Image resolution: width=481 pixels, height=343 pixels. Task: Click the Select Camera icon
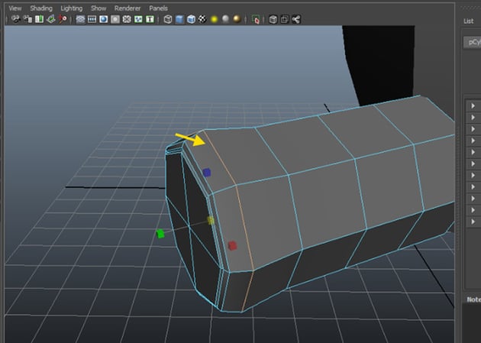click(15, 19)
